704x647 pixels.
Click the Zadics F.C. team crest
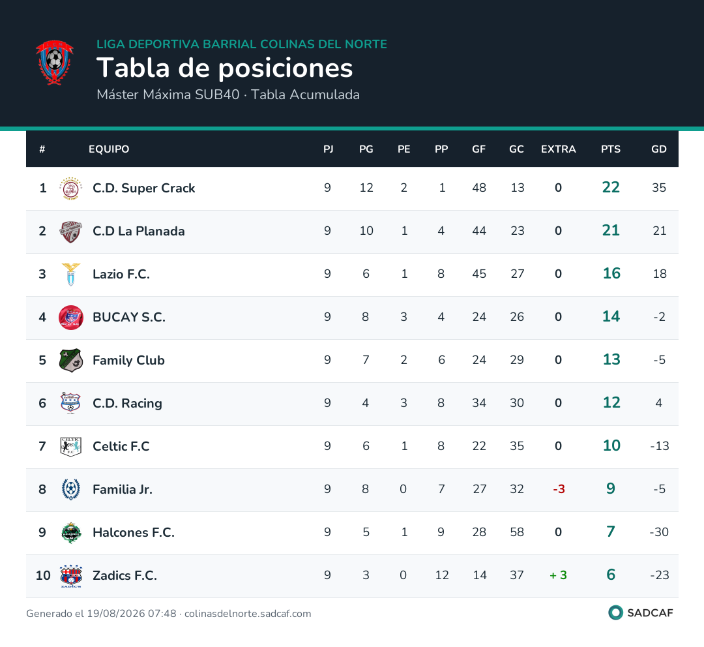click(x=71, y=576)
